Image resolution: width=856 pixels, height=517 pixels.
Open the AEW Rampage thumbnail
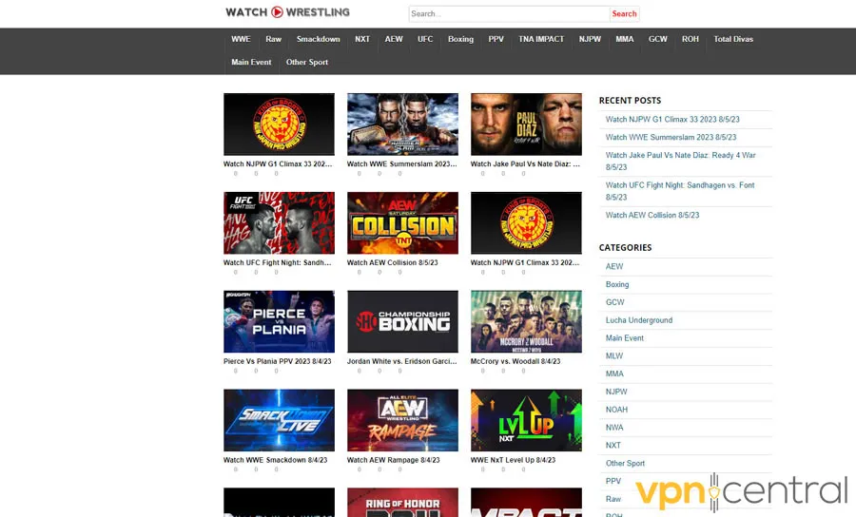[402, 420]
